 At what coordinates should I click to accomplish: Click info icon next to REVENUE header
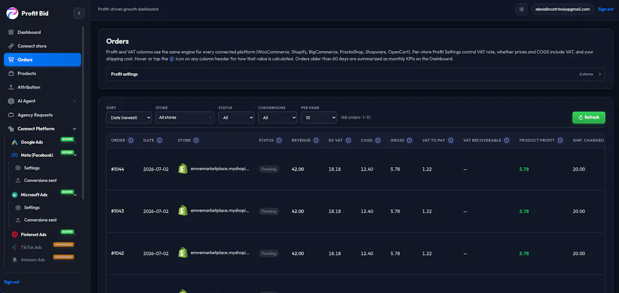click(316, 140)
